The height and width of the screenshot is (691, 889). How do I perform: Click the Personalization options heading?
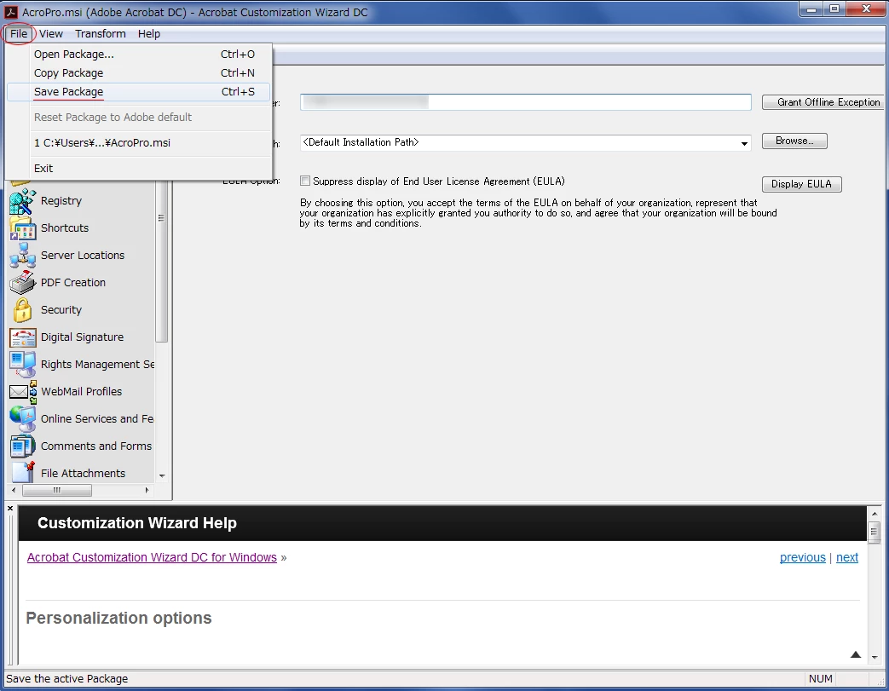pos(119,618)
